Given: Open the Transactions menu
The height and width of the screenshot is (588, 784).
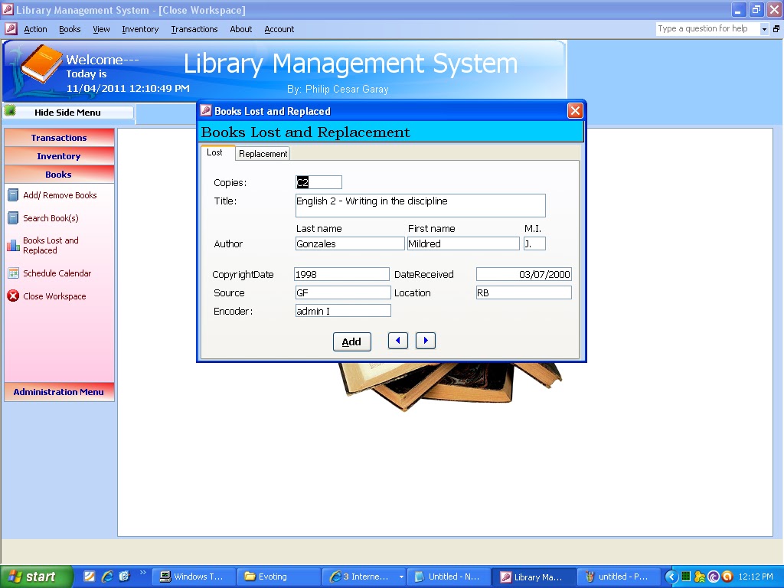Looking at the screenshot, I should (x=194, y=29).
